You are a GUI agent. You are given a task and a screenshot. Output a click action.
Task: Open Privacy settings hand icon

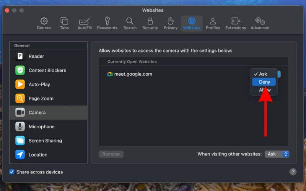(171, 23)
